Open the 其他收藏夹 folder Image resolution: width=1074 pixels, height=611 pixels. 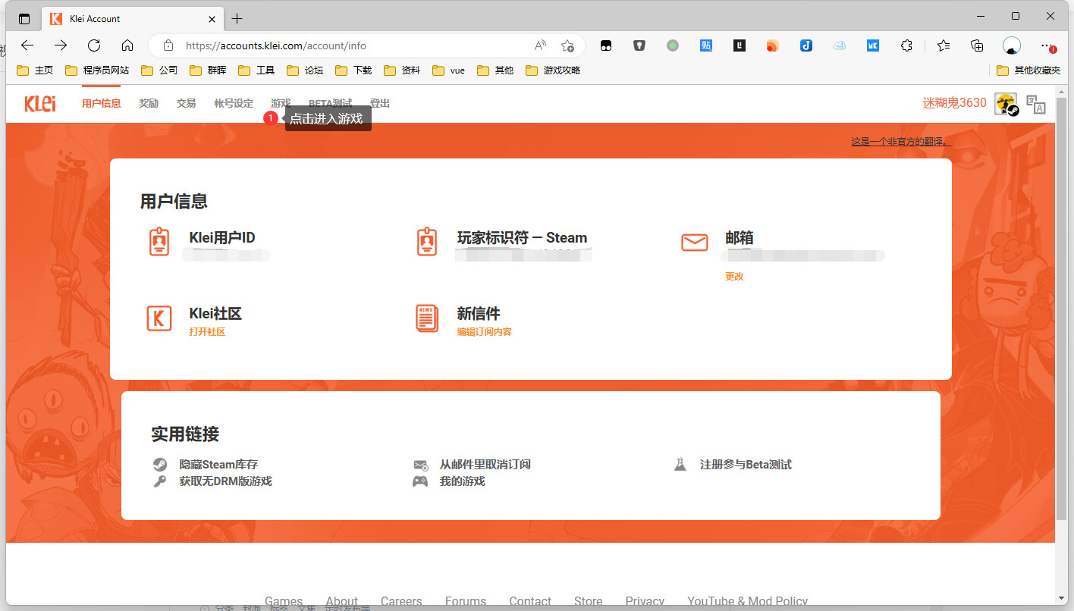(x=1028, y=70)
